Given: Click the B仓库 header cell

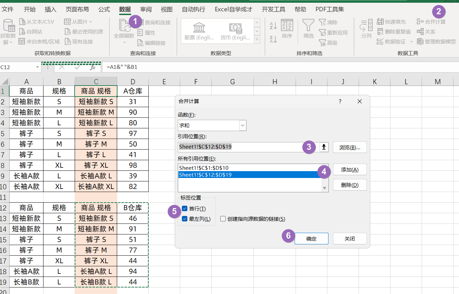Looking at the screenshot, I should point(133,208).
